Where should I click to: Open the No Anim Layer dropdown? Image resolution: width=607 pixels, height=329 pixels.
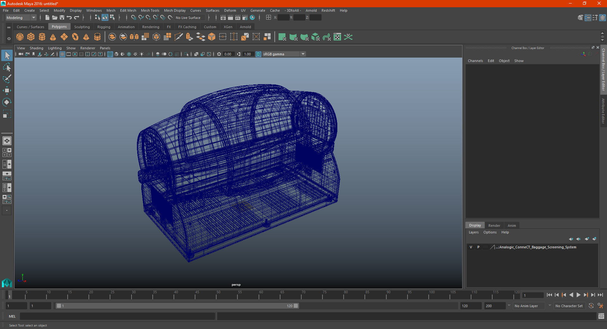[529, 306]
